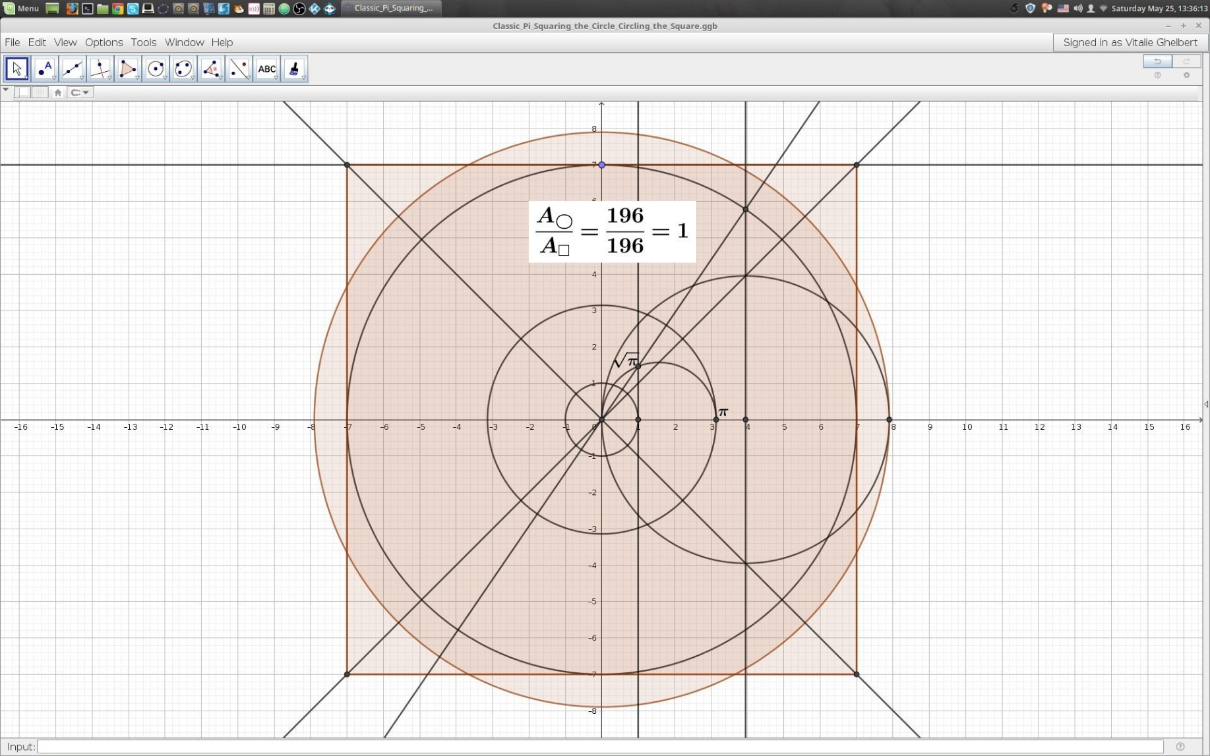Screen dimensions: 1210x756
Task: Click the Undo button
Action: [x=1157, y=61]
